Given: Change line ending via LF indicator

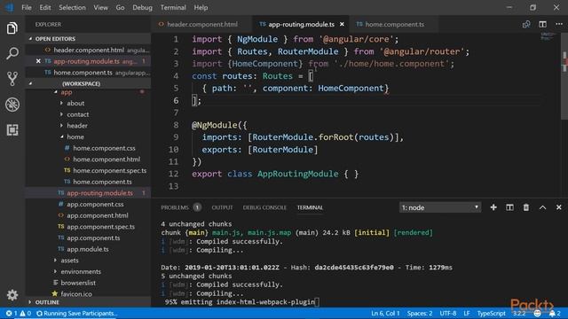Looking at the screenshot, I should [x=467, y=313].
